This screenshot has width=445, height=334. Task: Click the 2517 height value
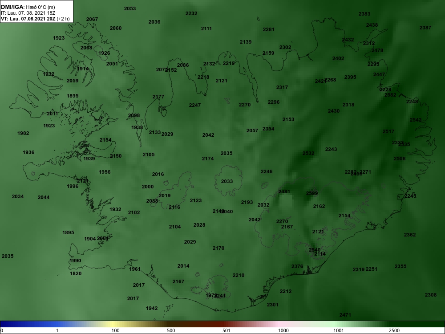tap(388, 131)
